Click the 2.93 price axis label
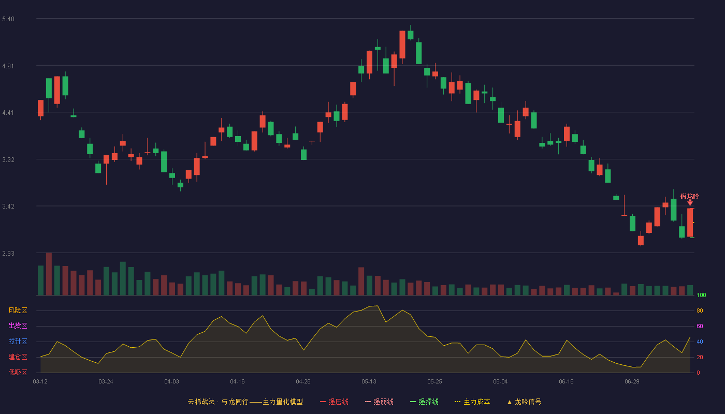The height and width of the screenshot is (414, 725). (x=8, y=254)
